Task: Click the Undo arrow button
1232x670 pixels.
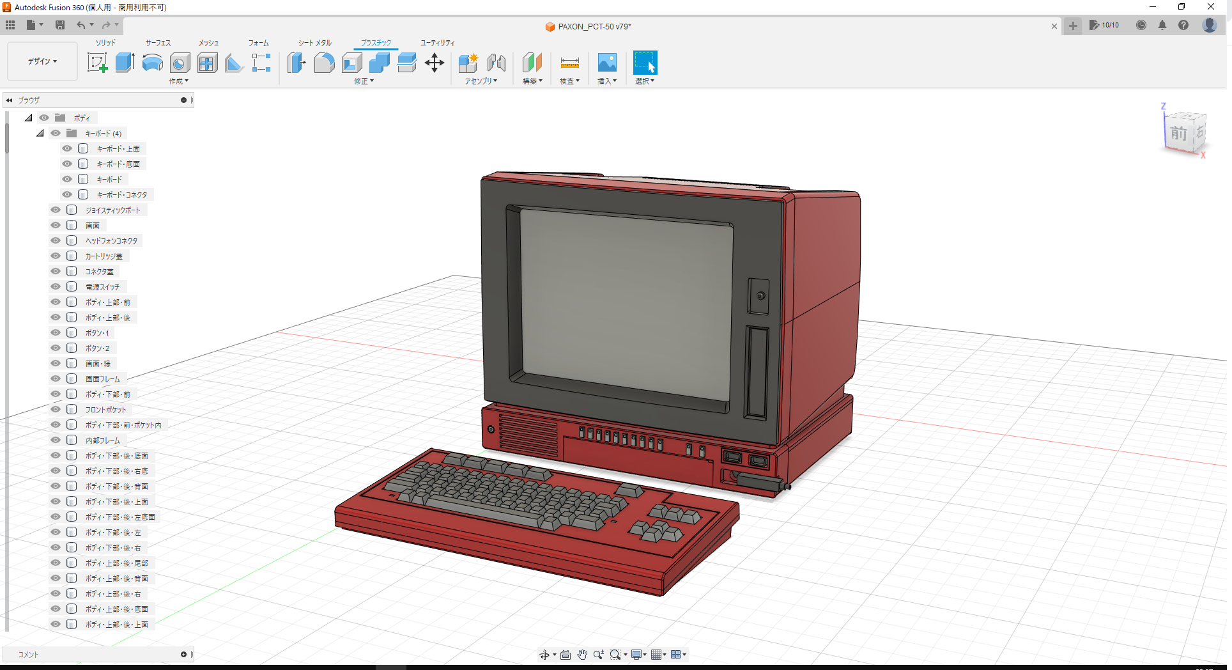Action: [x=81, y=25]
